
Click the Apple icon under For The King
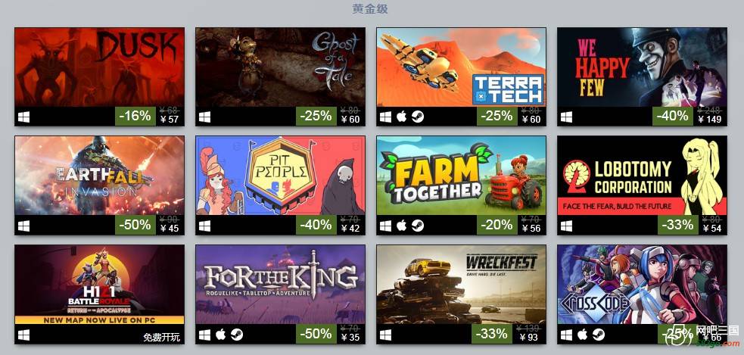coord(221,335)
